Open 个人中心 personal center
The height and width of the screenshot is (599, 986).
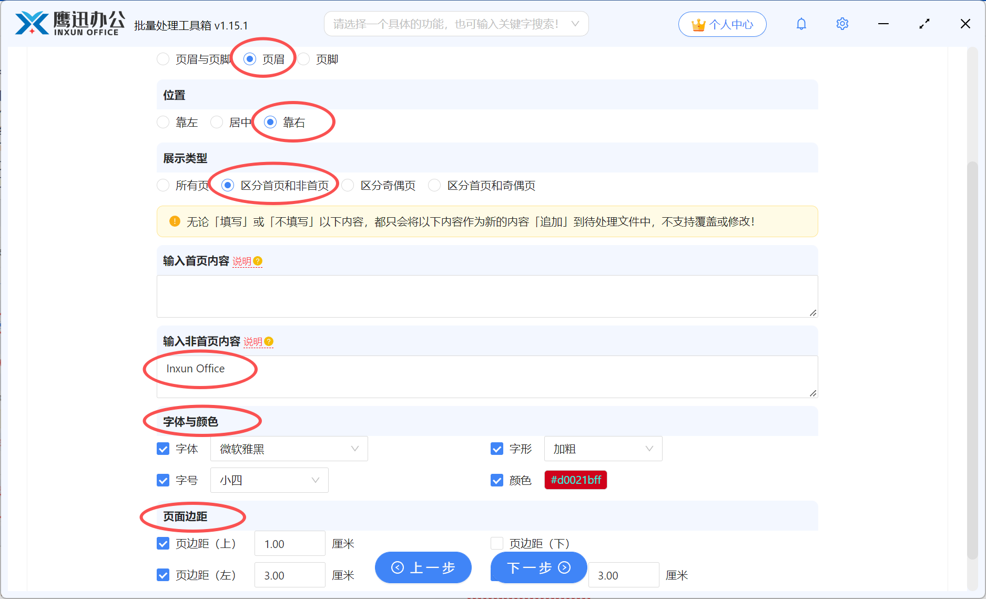pyautogui.click(x=722, y=24)
